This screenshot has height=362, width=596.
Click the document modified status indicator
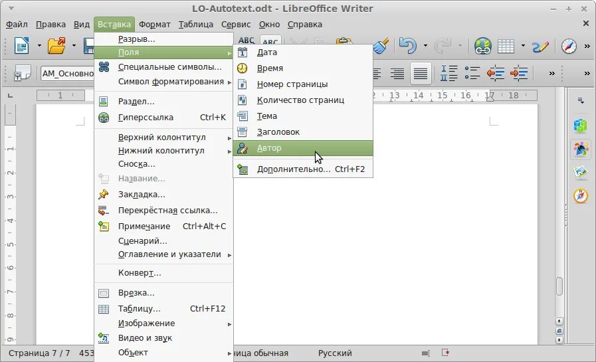(x=445, y=353)
